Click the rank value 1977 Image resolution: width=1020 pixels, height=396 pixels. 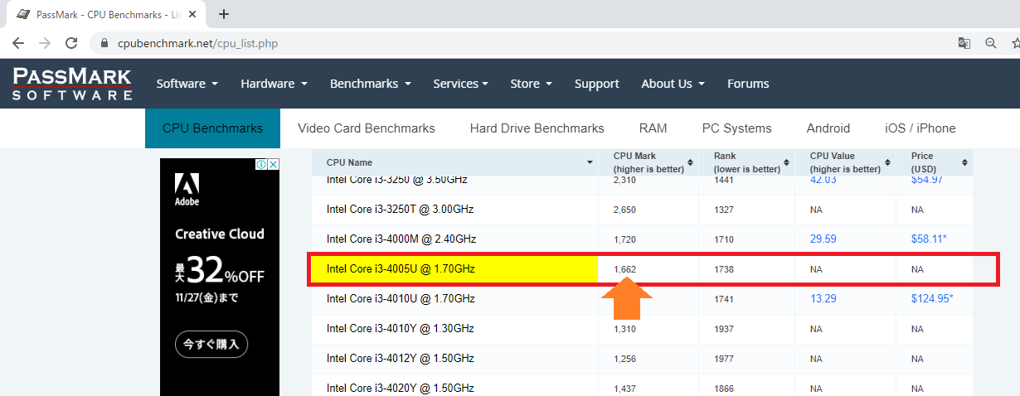tap(723, 359)
